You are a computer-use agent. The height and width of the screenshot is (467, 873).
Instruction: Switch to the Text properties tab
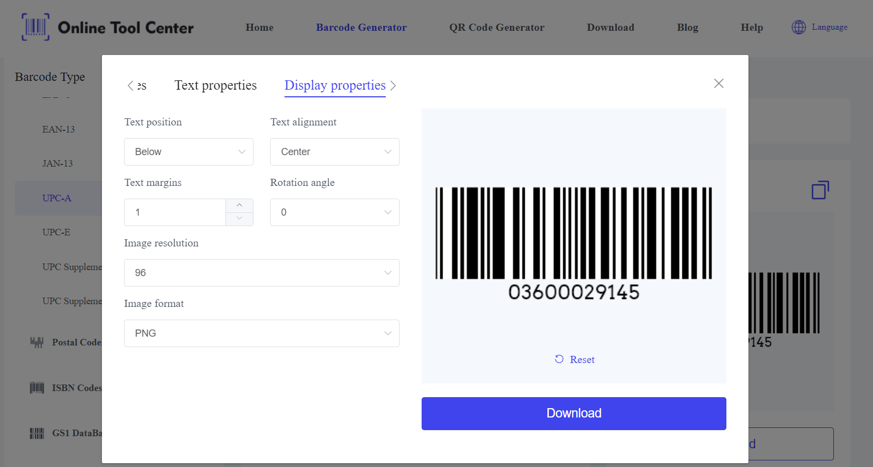[215, 85]
